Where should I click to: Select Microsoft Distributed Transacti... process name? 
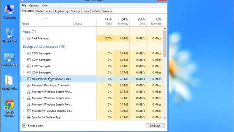(x=52, y=85)
